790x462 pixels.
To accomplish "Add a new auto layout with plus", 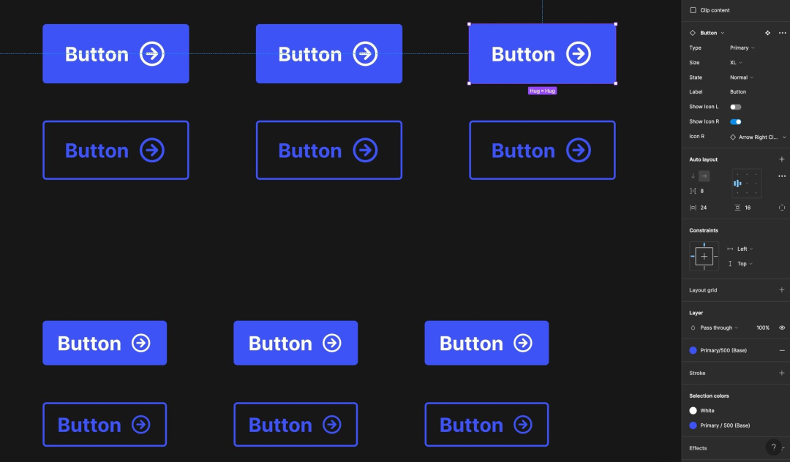I will point(781,159).
